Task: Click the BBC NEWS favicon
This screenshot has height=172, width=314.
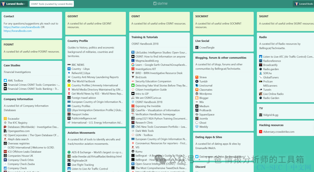Action: pyautogui.click(x=69, y=65)
